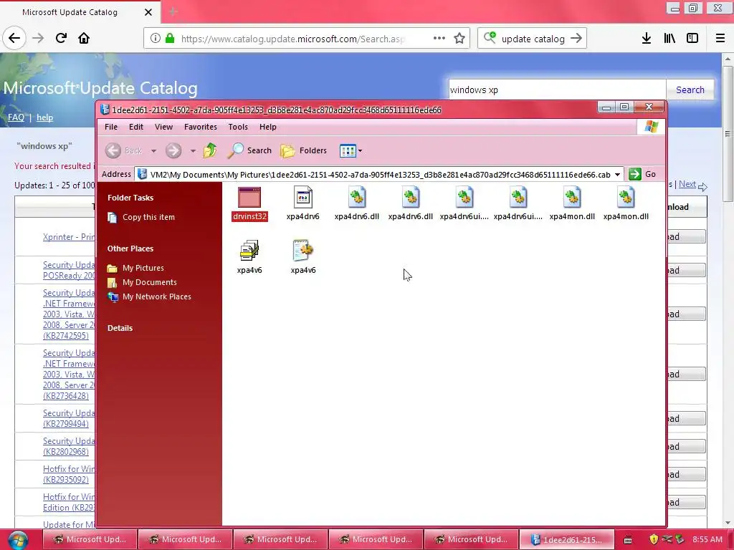This screenshot has width=734, height=550.
Task: Open the Help menu in Explorer
Action: point(268,127)
